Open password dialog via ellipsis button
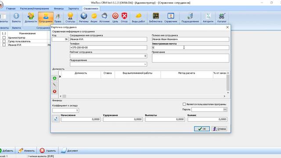 tap(225, 109)
